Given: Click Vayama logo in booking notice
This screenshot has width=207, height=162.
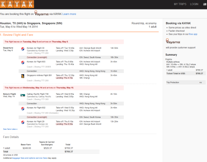Looking at the screenshot, I should (41, 13).
